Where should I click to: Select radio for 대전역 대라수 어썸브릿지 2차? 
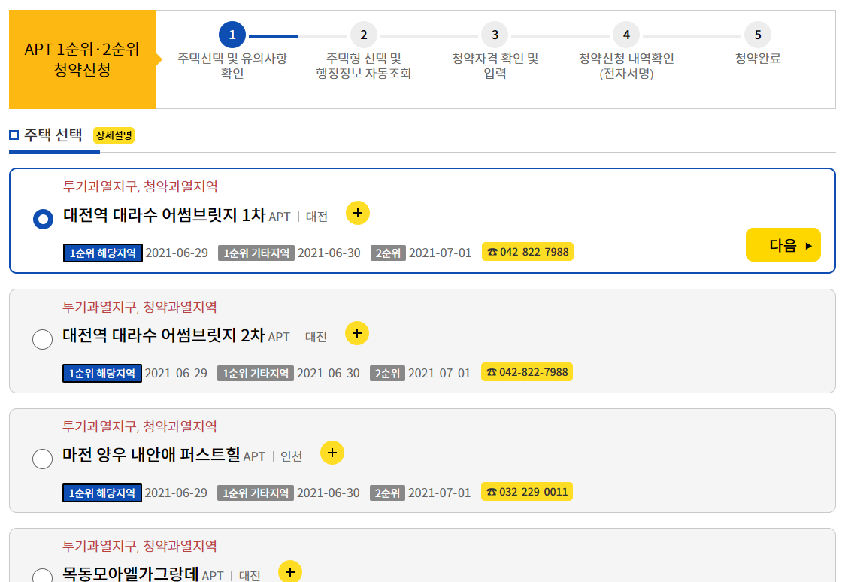tap(43, 340)
